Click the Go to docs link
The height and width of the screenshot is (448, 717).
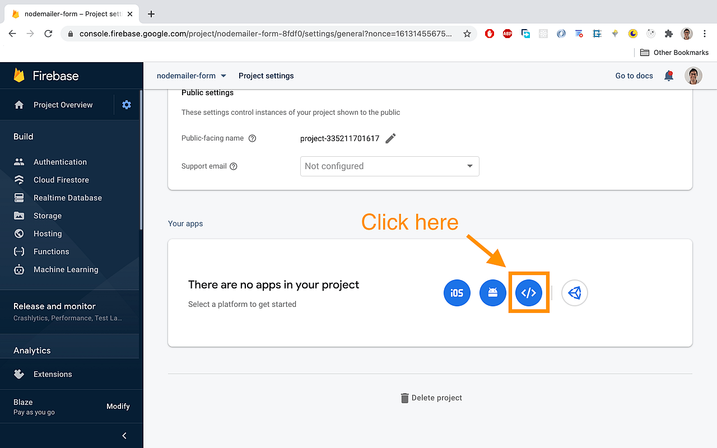(x=634, y=76)
